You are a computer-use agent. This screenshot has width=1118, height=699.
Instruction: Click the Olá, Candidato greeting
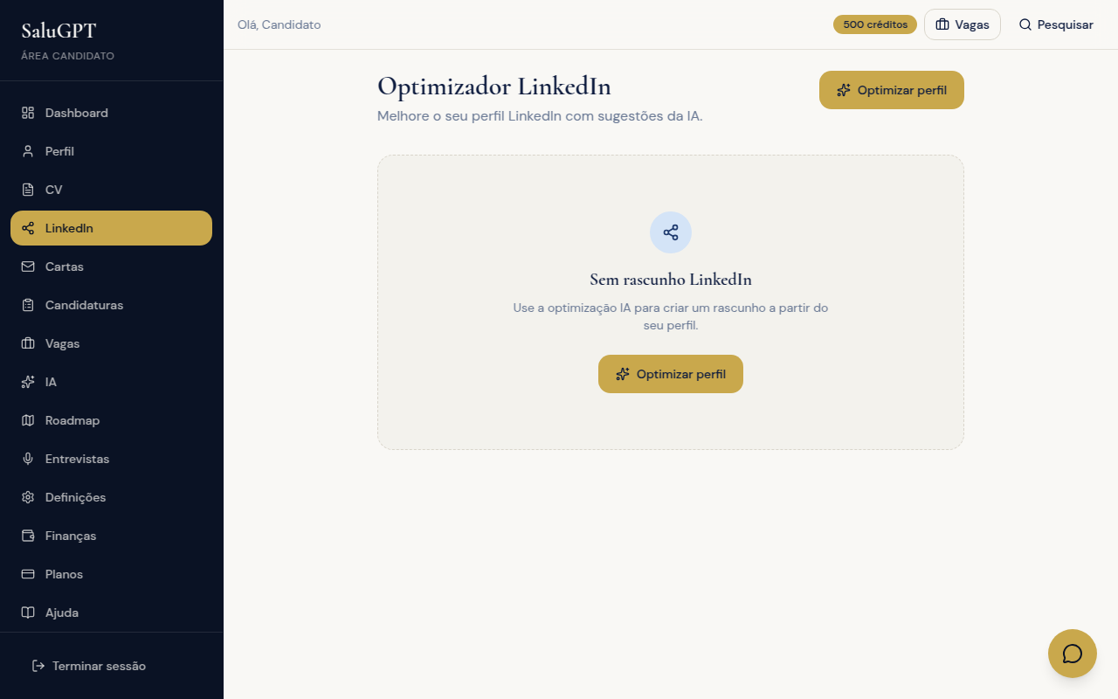click(x=279, y=24)
